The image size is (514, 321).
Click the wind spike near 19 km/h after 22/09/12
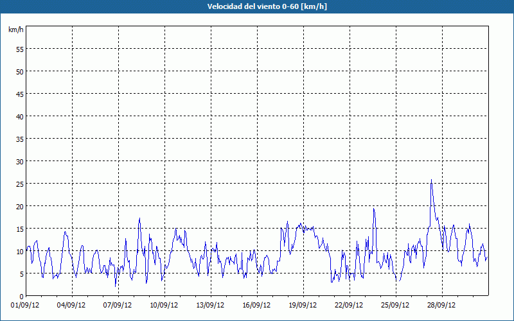pos(374,209)
